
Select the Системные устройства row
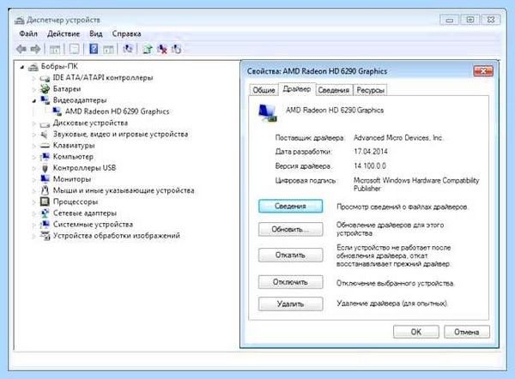coord(93,225)
